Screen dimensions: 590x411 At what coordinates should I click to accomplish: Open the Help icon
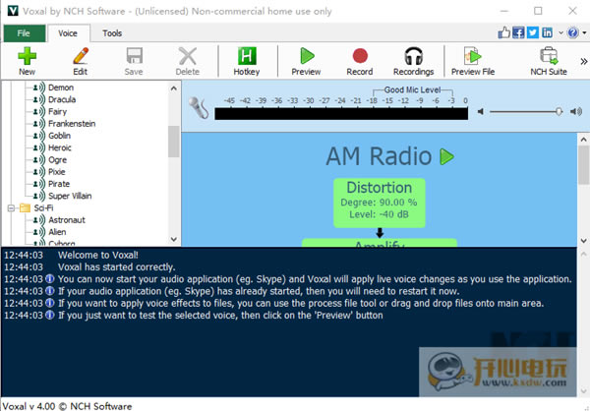point(572,32)
